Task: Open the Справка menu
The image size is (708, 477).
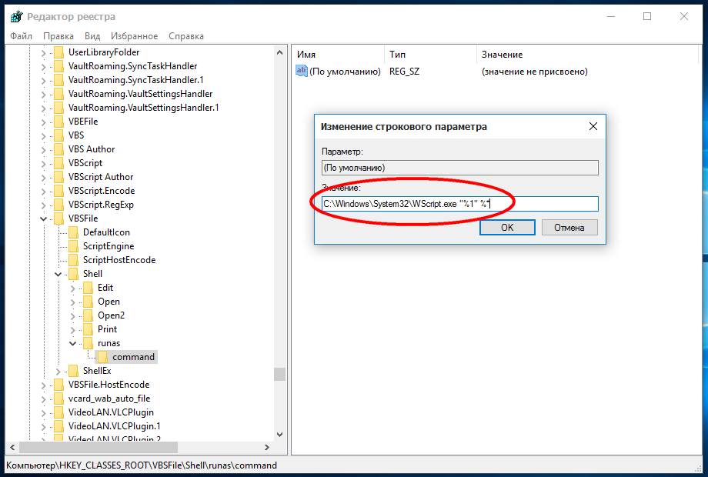Action: click(x=186, y=36)
